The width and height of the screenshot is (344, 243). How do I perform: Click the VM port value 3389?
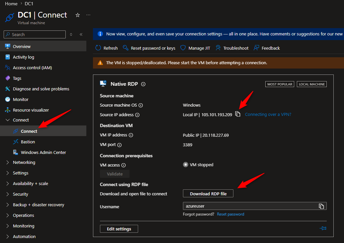(188, 145)
